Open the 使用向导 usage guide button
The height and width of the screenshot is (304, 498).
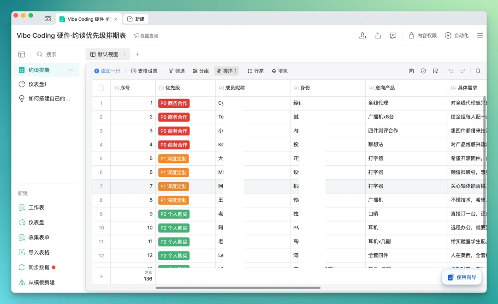462,277
